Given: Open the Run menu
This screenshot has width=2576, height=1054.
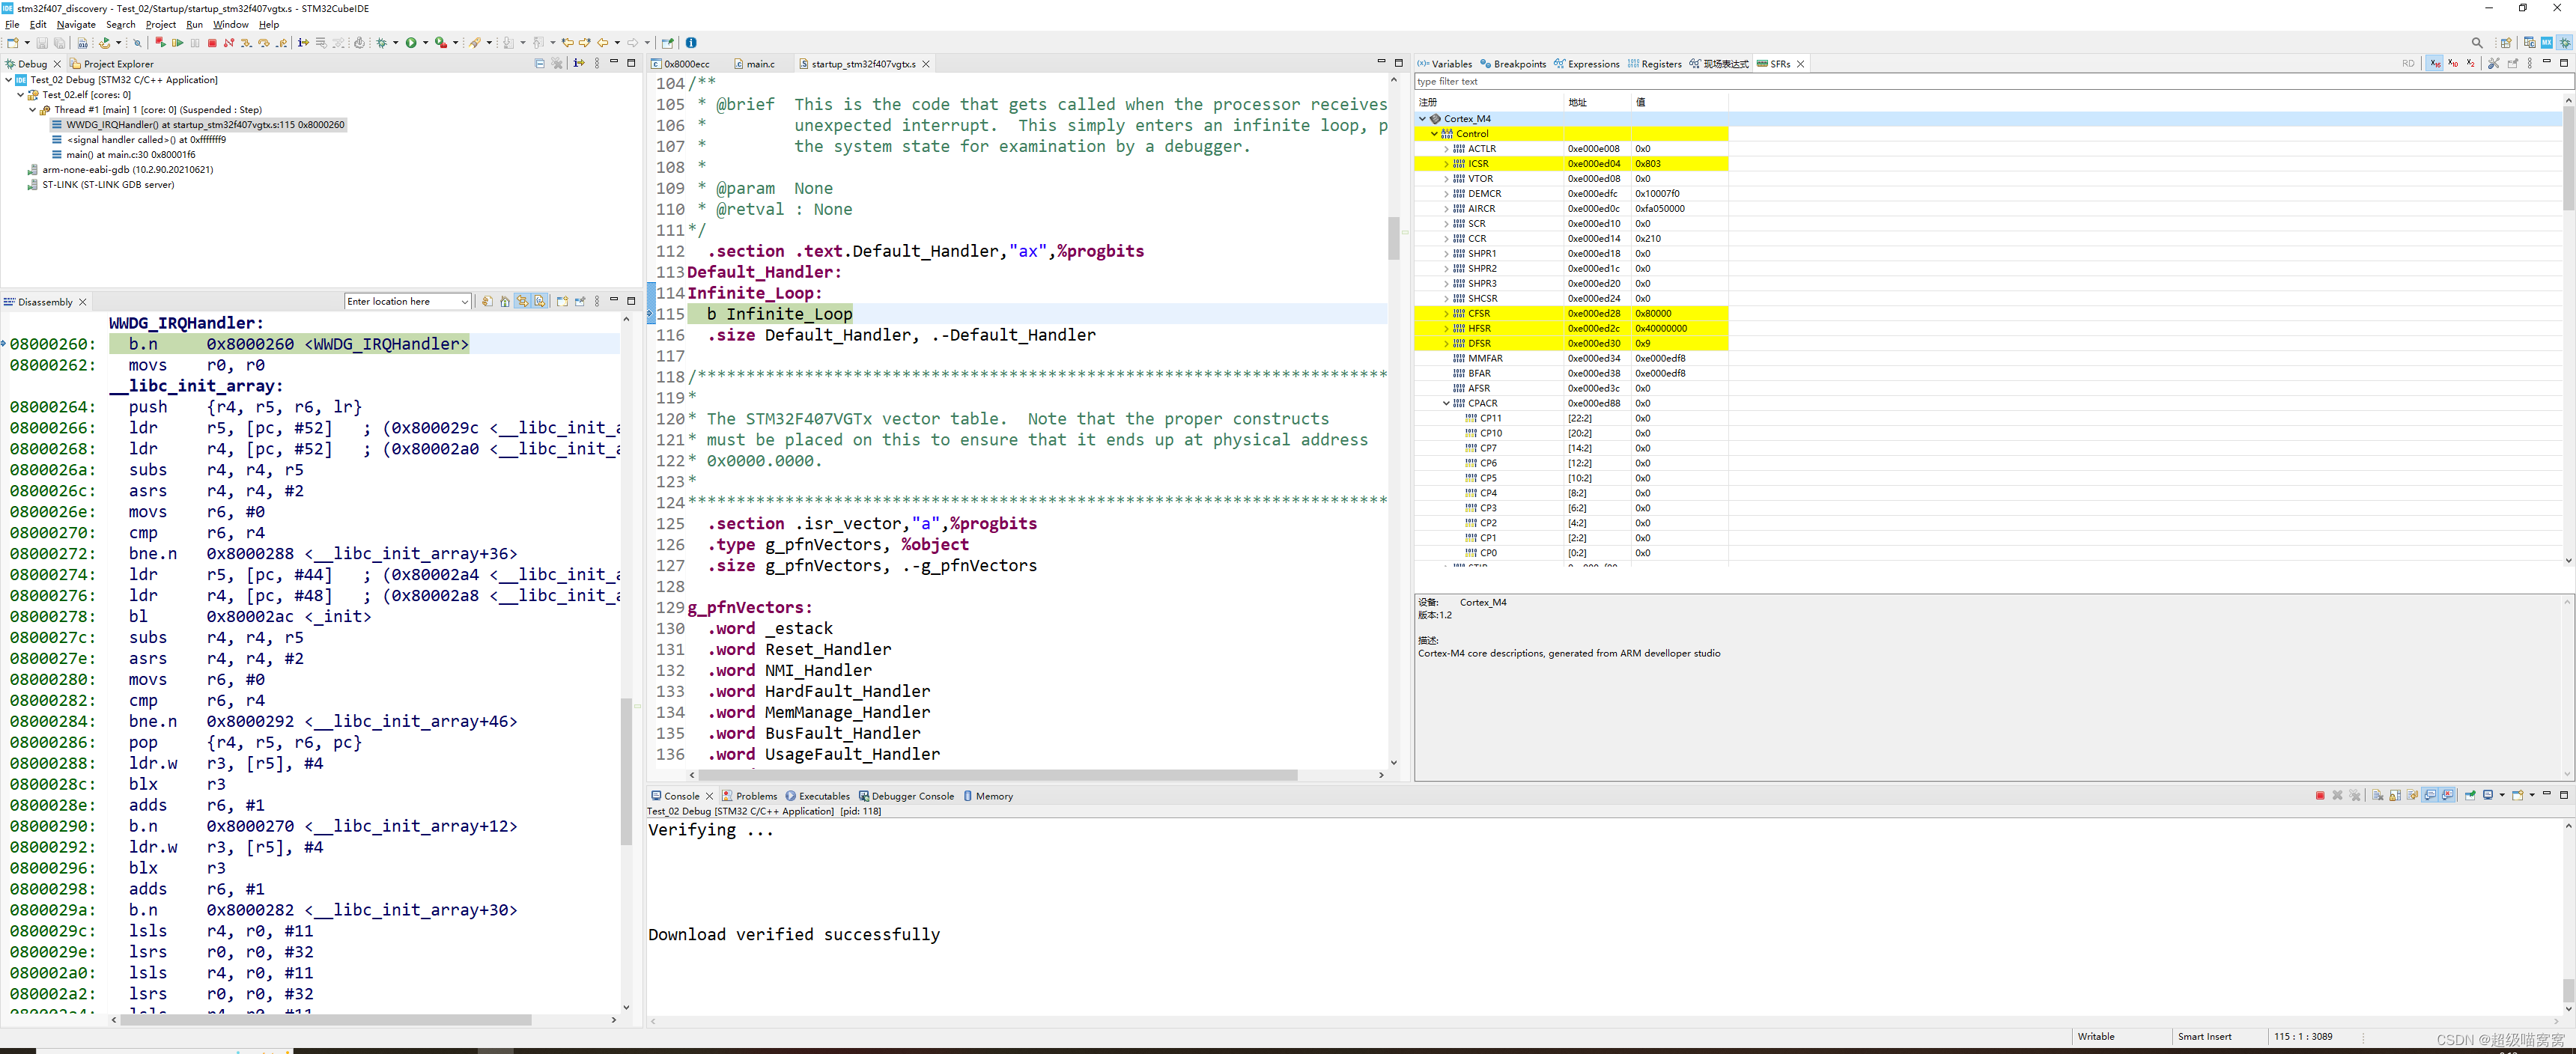Looking at the screenshot, I should pyautogui.click(x=194, y=24).
